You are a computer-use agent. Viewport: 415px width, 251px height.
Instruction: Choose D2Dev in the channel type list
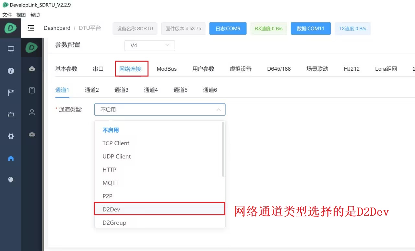click(158, 209)
